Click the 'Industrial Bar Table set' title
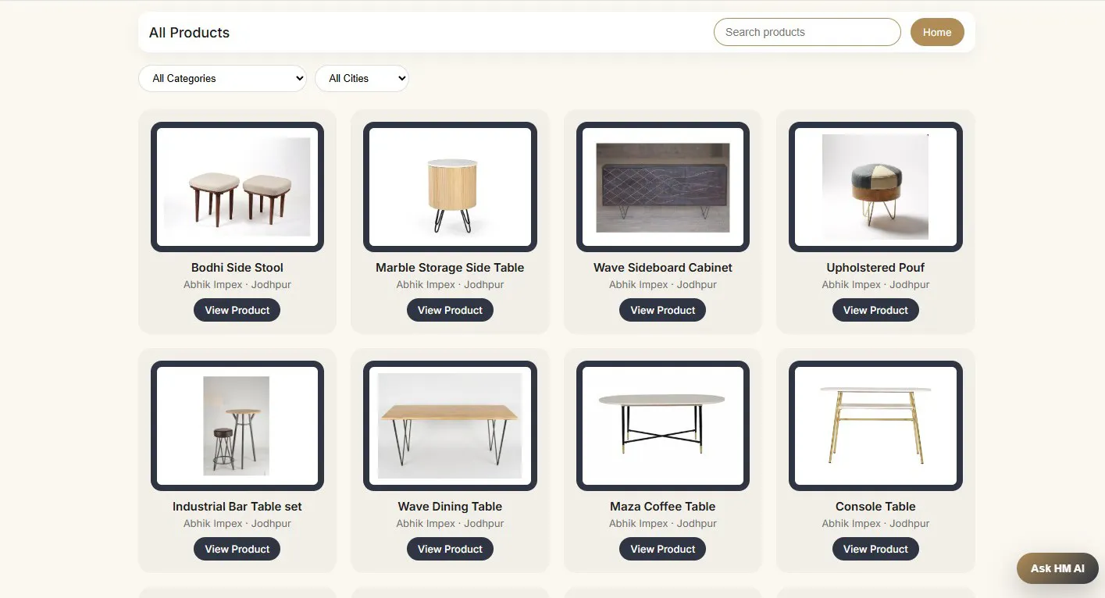The width and height of the screenshot is (1105, 598). (237, 507)
